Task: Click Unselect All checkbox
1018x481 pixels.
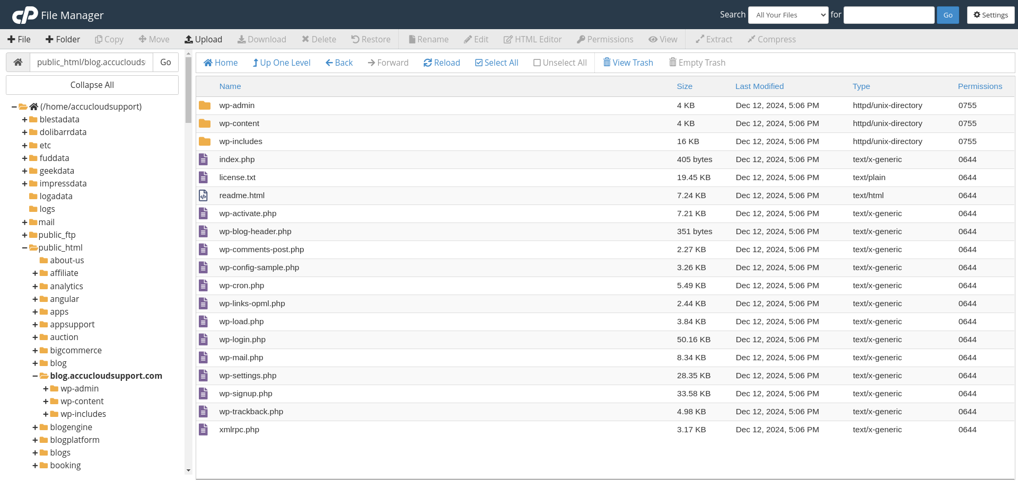Action: pos(560,63)
